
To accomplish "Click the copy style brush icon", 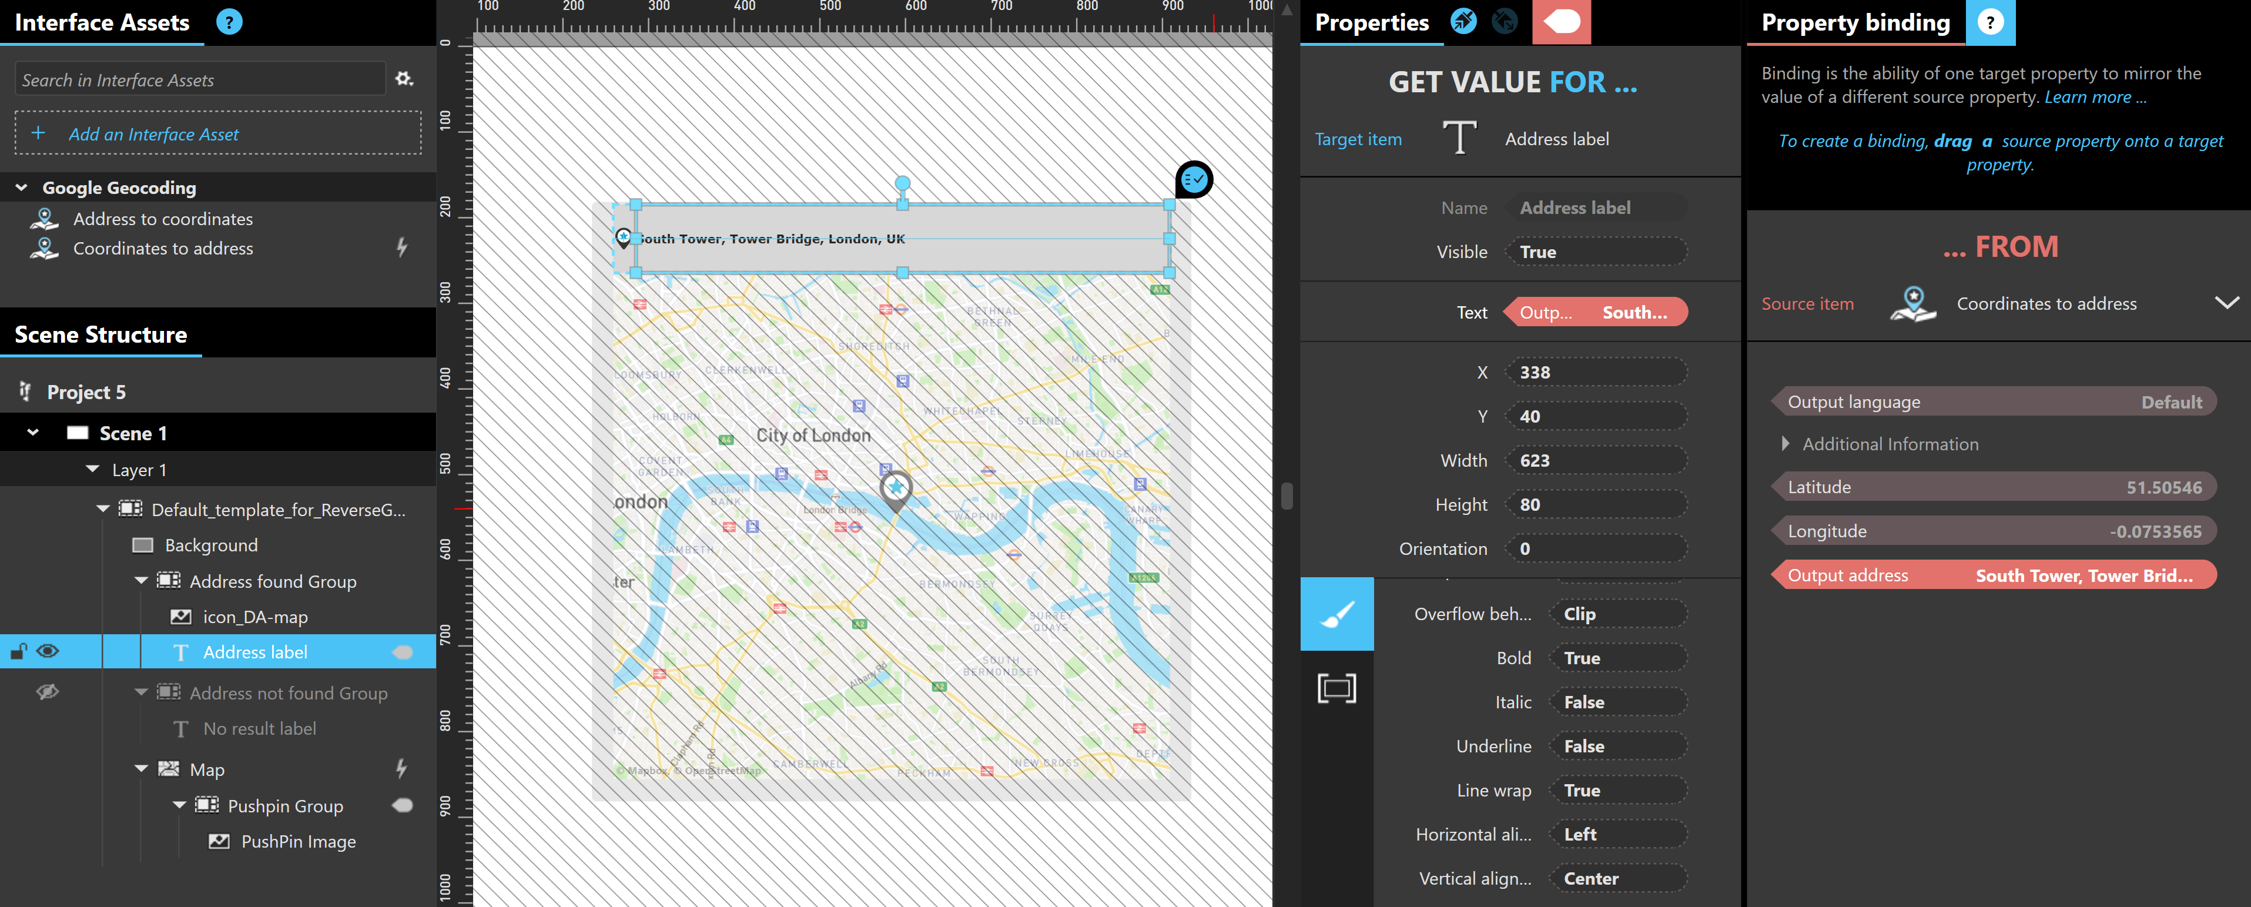I will point(1463,21).
